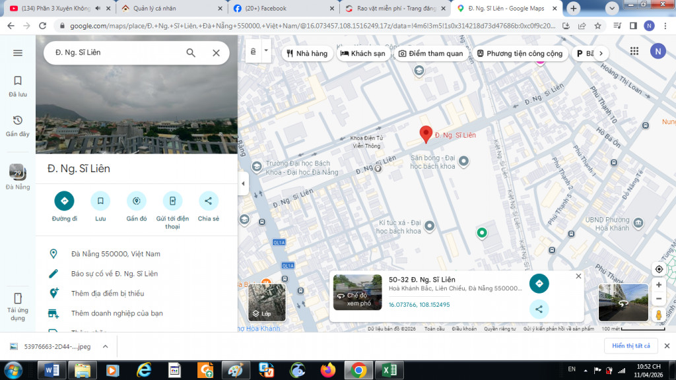Select the Nhà hàng filter chip
The image size is (676, 380).
[x=307, y=53]
